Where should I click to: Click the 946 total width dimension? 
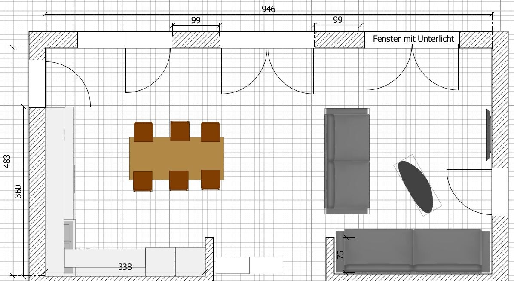coord(269,9)
